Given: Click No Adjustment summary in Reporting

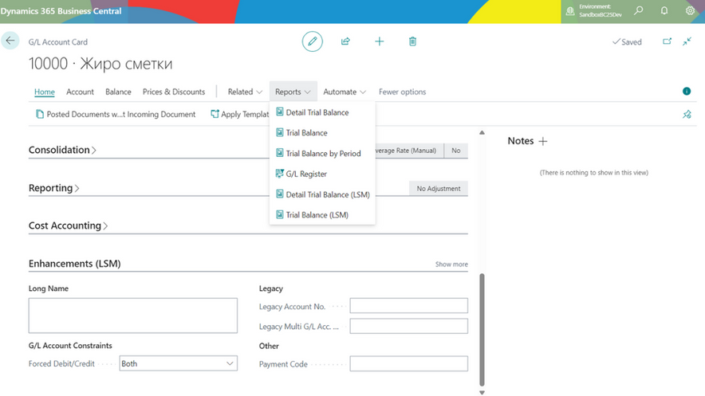Looking at the screenshot, I should coord(439,189).
